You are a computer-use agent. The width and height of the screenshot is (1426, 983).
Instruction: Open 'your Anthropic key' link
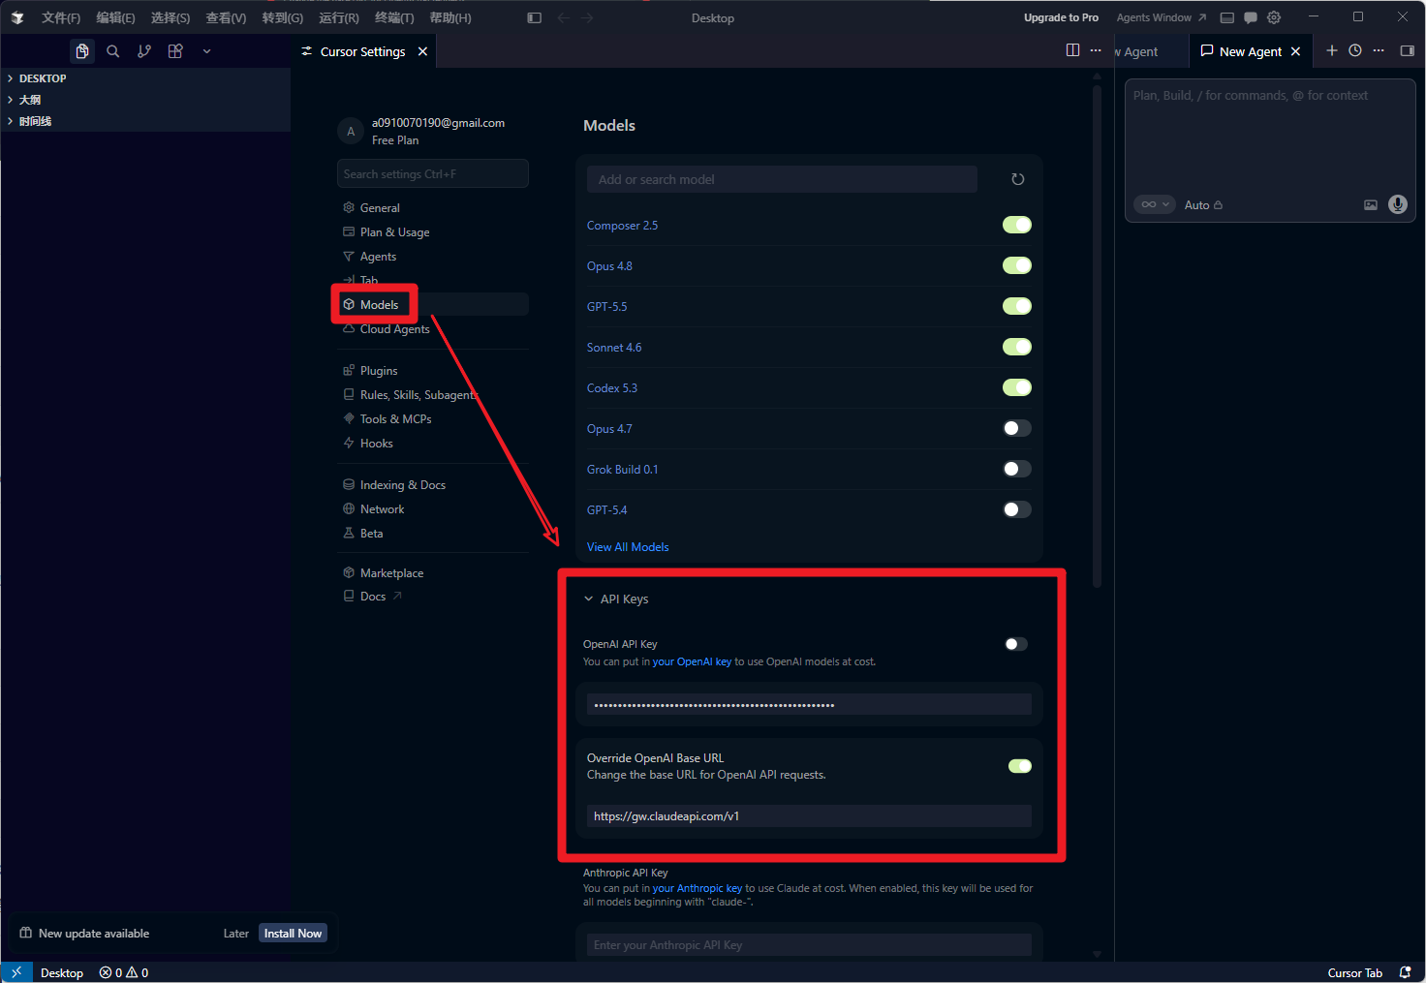(697, 888)
